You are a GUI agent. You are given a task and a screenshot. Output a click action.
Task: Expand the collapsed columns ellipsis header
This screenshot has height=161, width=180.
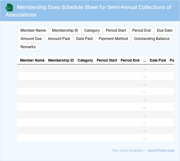(145, 60)
